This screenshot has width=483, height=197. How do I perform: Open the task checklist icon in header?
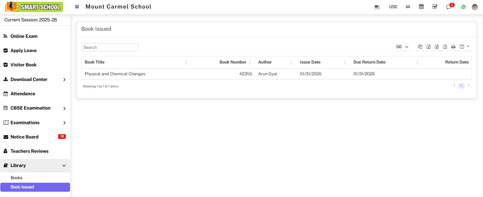(x=435, y=7)
